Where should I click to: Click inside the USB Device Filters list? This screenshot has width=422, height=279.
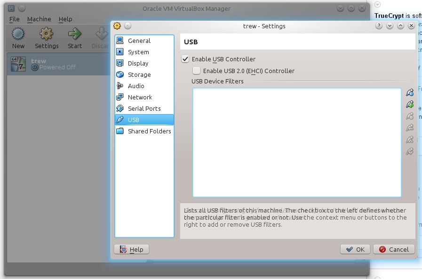click(297, 143)
